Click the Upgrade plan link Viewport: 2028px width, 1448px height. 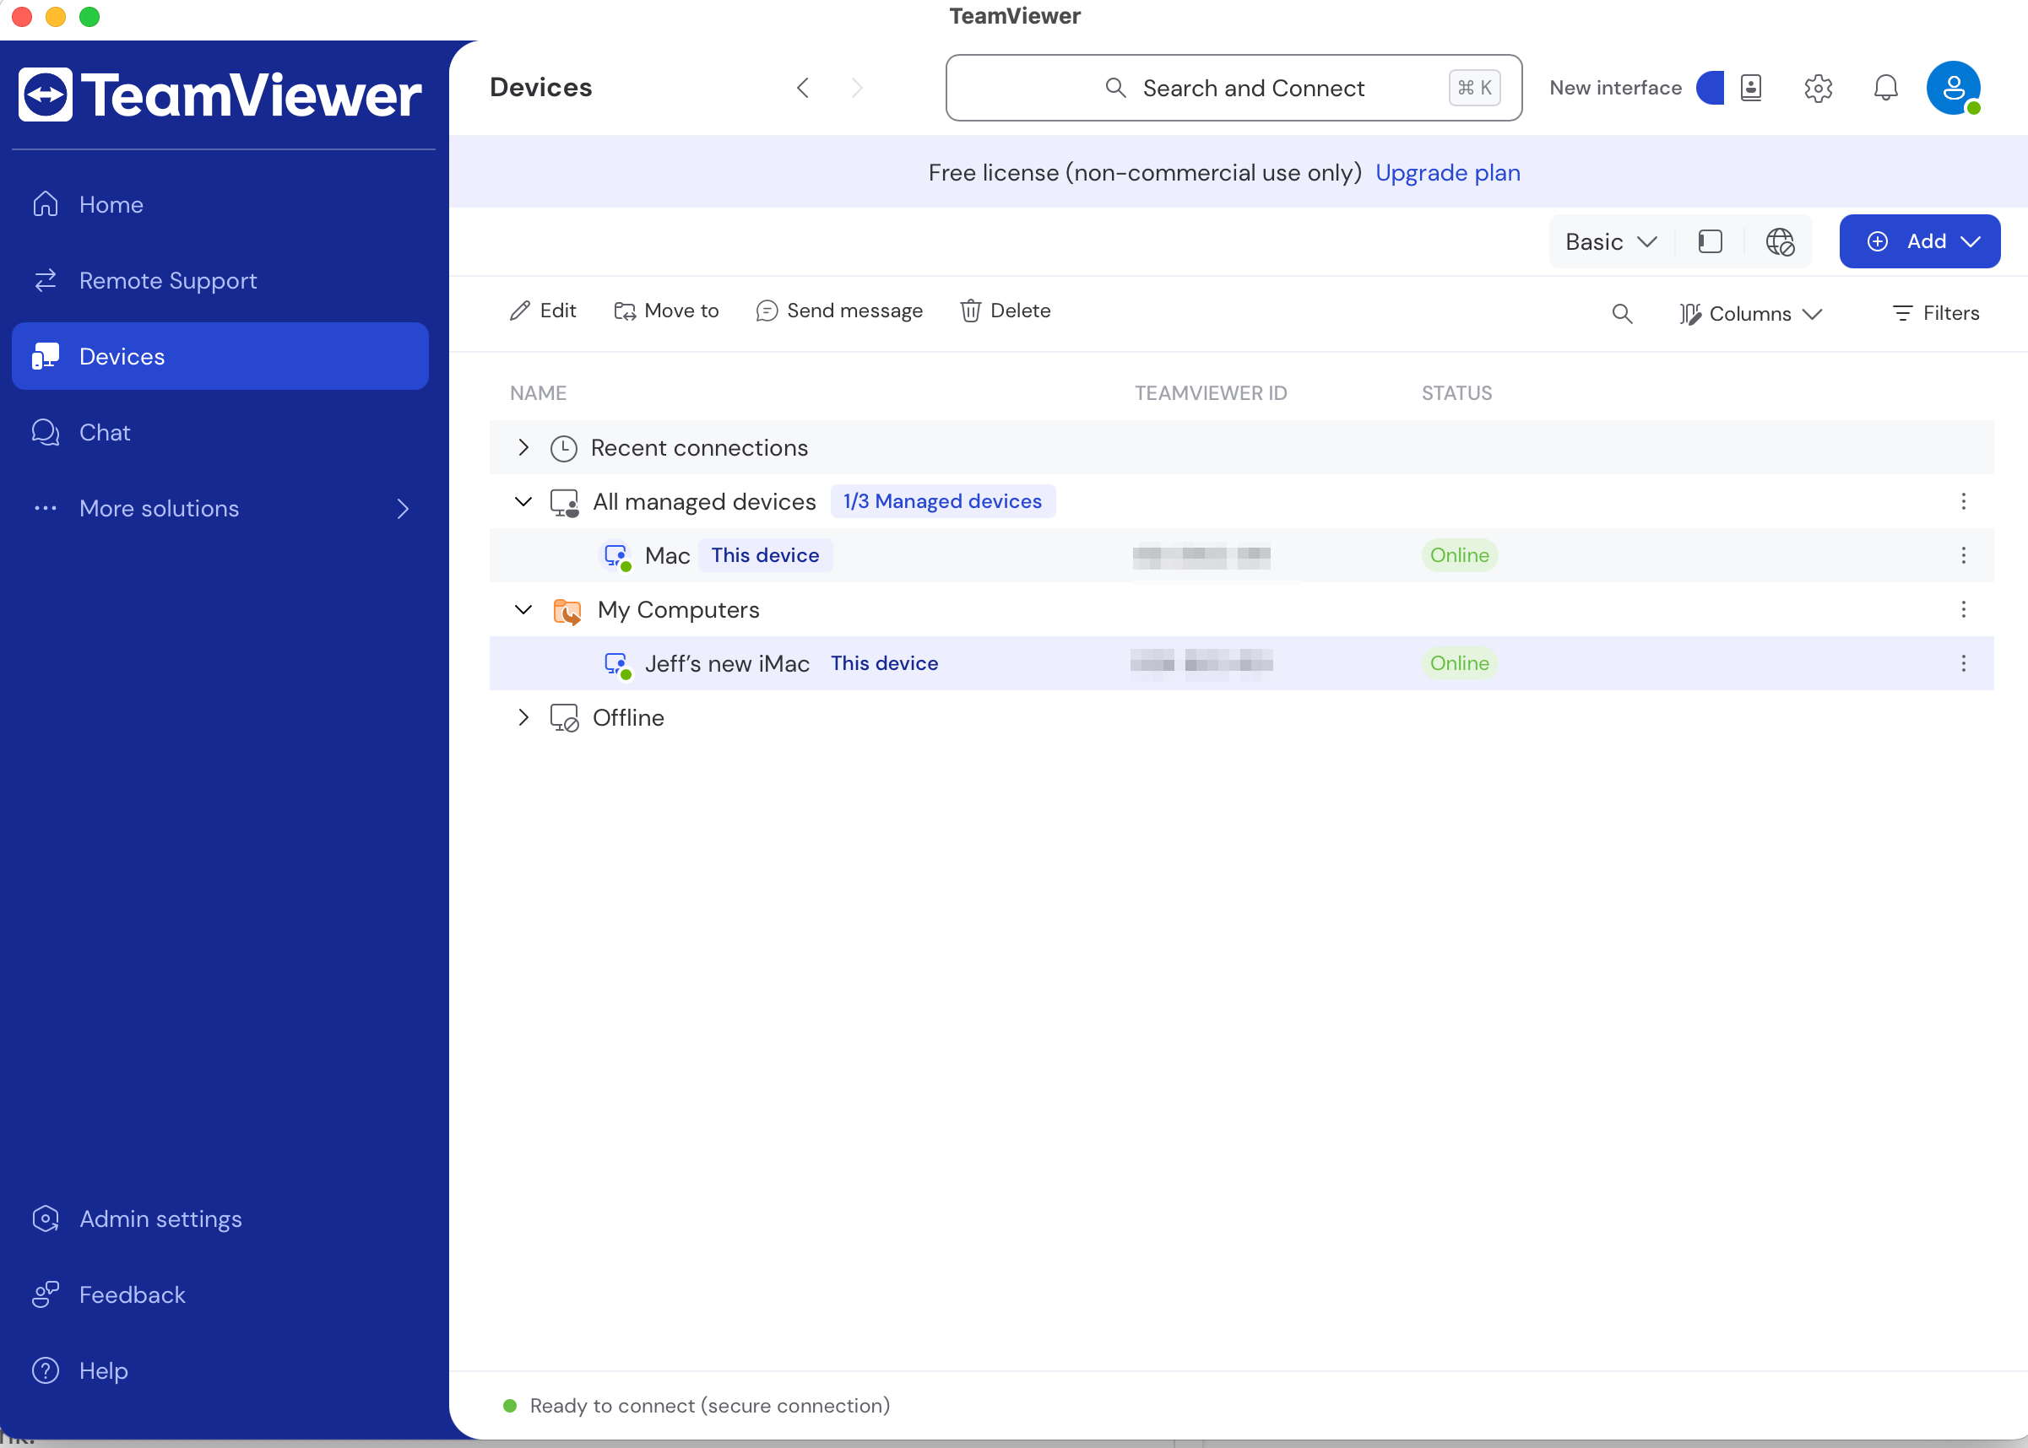(1447, 172)
